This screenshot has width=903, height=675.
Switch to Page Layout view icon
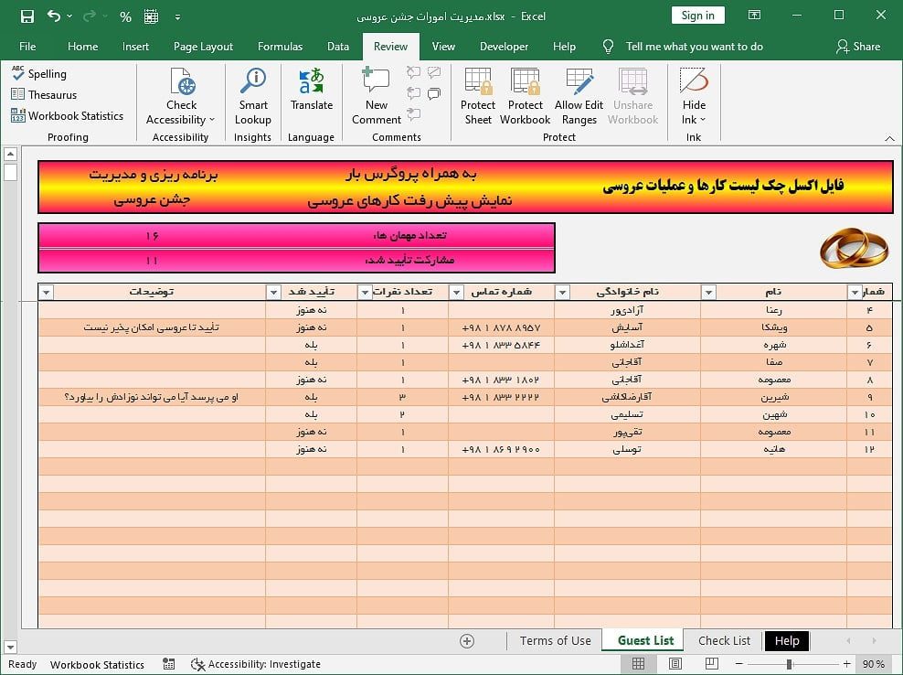[x=675, y=664]
